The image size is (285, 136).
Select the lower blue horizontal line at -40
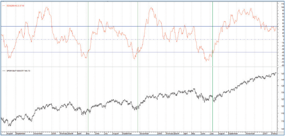(x=106, y=52)
